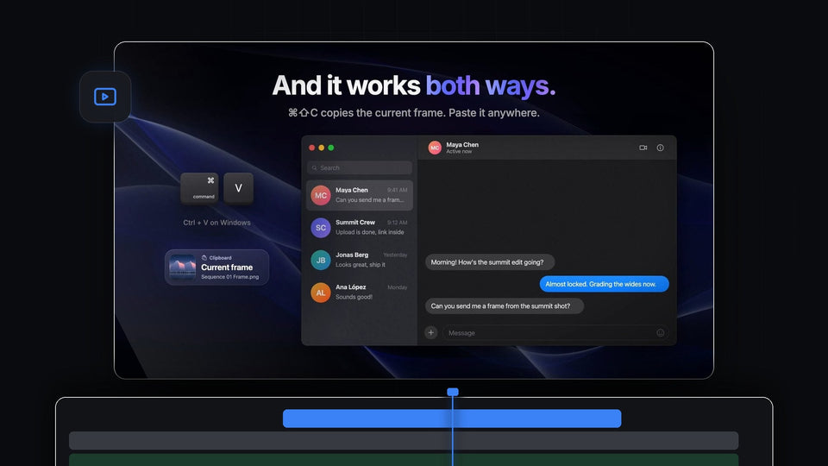This screenshot has width=828, height=466.
Task: Click the gray track on the timeline
Action: tap(404, 441)
